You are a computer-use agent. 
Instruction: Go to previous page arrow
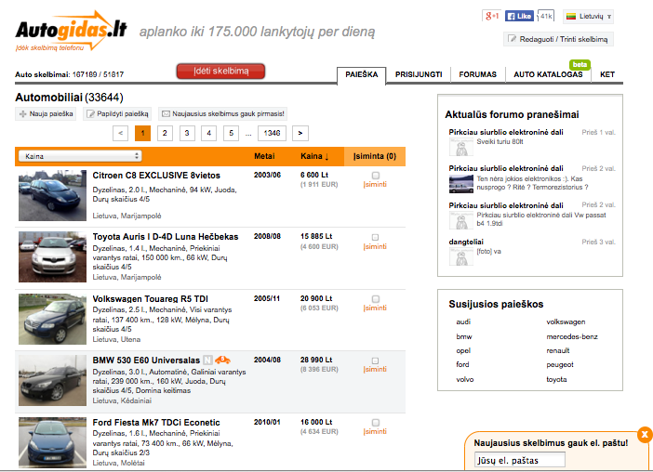120,133
